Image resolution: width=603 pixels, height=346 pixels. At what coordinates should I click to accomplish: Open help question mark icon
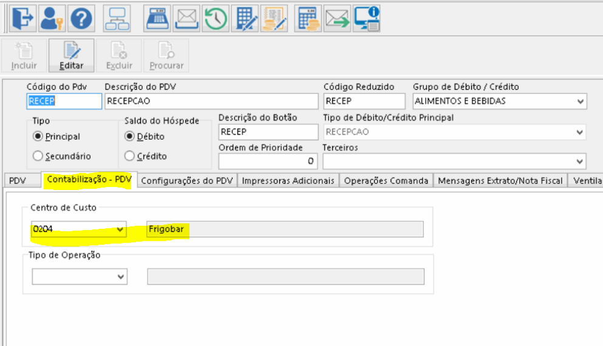(81, 18)
